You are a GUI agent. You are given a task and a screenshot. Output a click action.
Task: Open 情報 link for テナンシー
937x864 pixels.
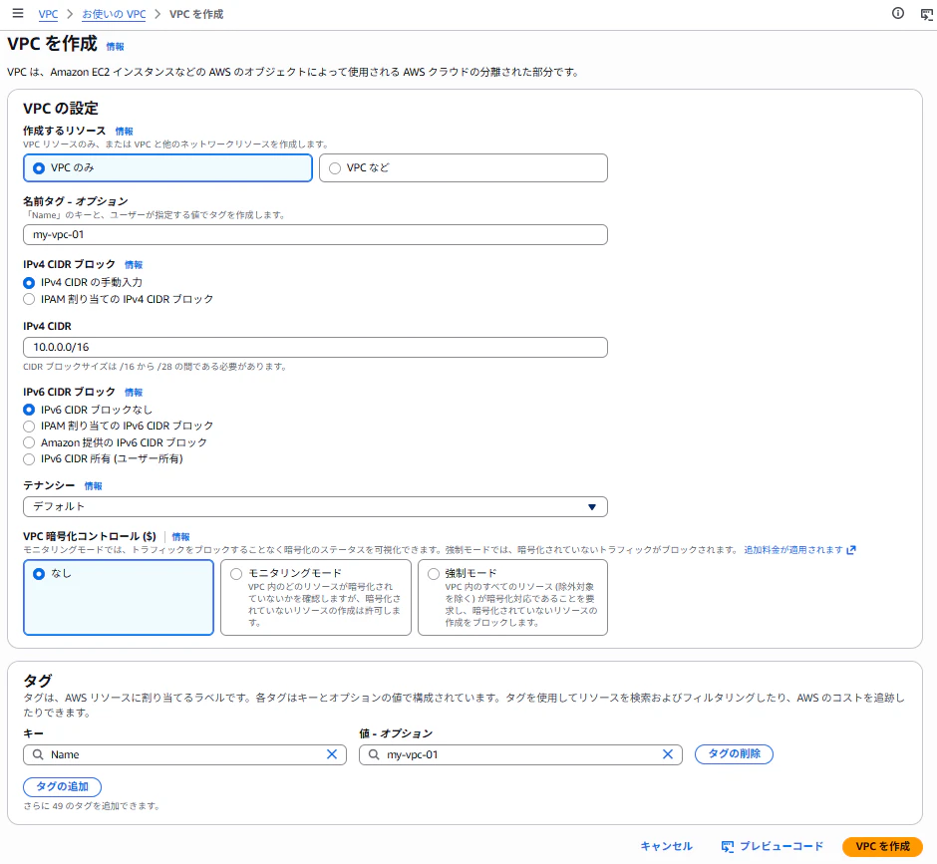[94, 486]
